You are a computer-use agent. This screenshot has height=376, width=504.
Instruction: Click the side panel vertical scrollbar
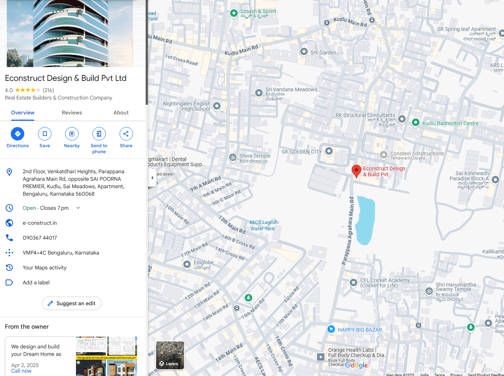147,52
